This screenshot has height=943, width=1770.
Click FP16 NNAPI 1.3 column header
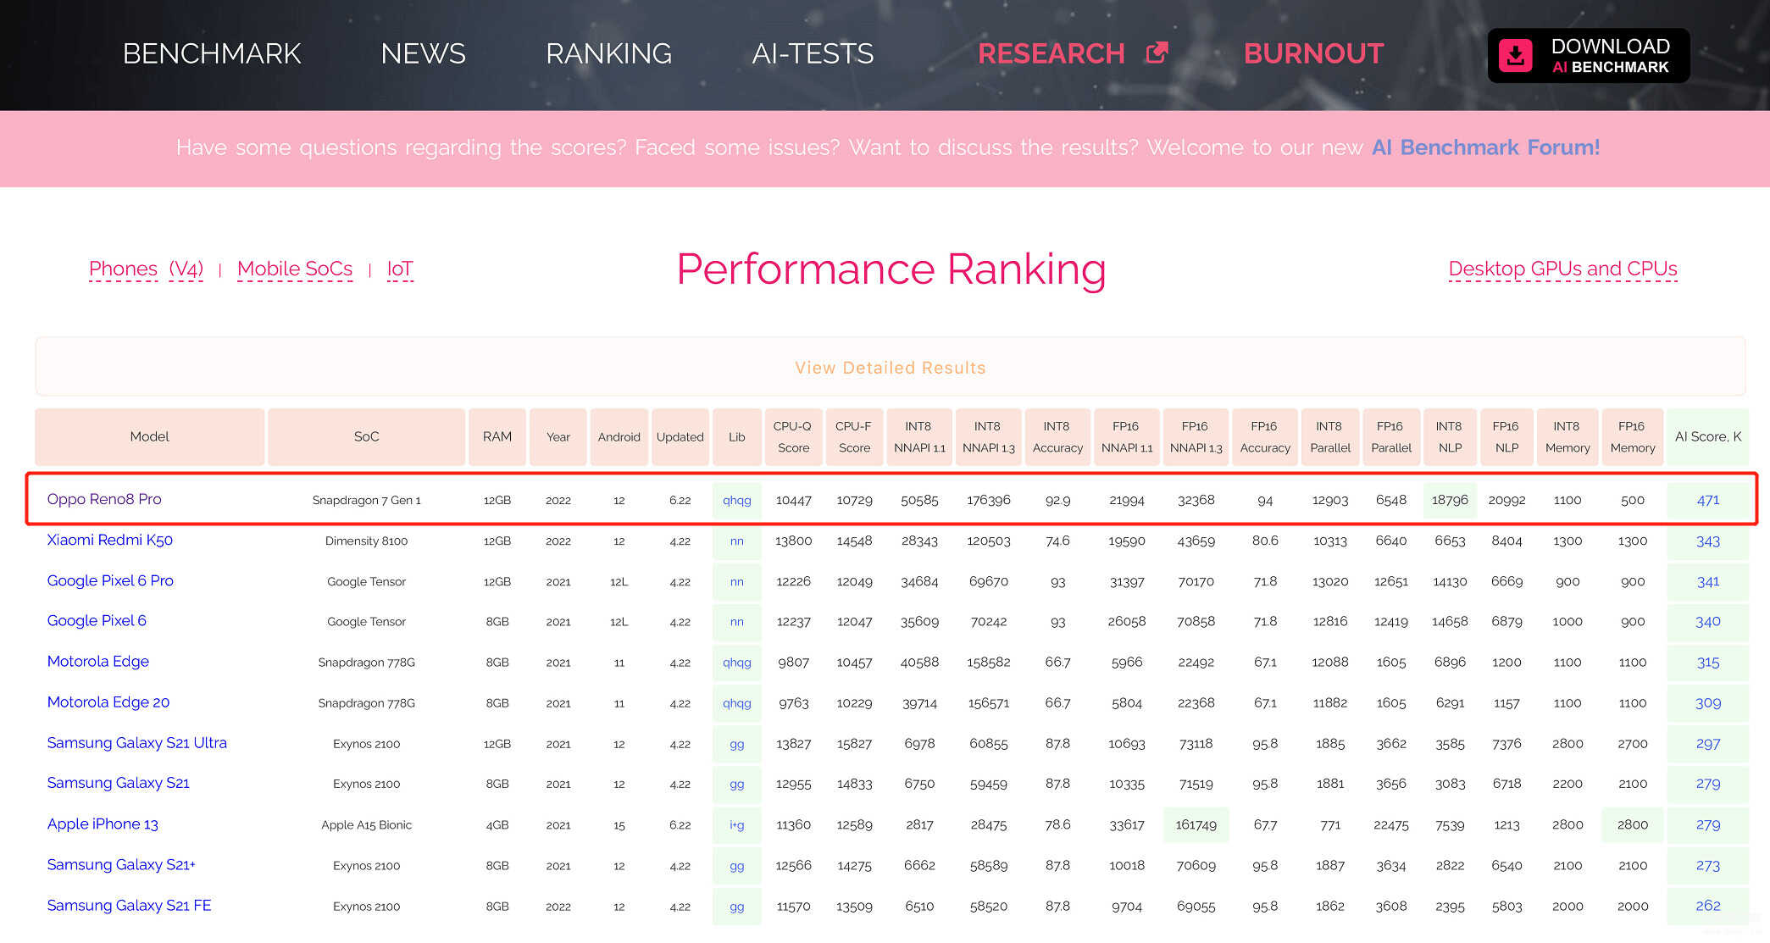click(x=1196, y=436)
